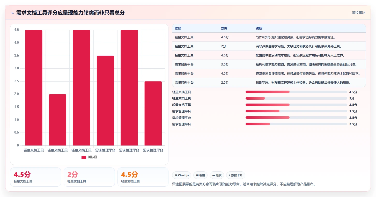Open the pink 2分 data card
Viewport: 376px width, 197px height.
[x=89, y=177]
